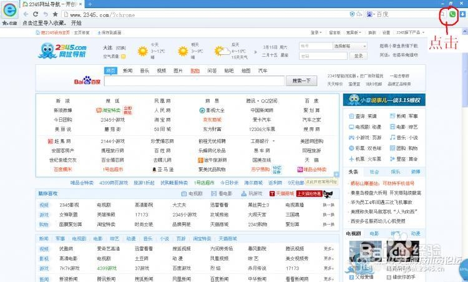468x282 pixels.
Task: Click the browser address bar
Action: tap(206, 14)
